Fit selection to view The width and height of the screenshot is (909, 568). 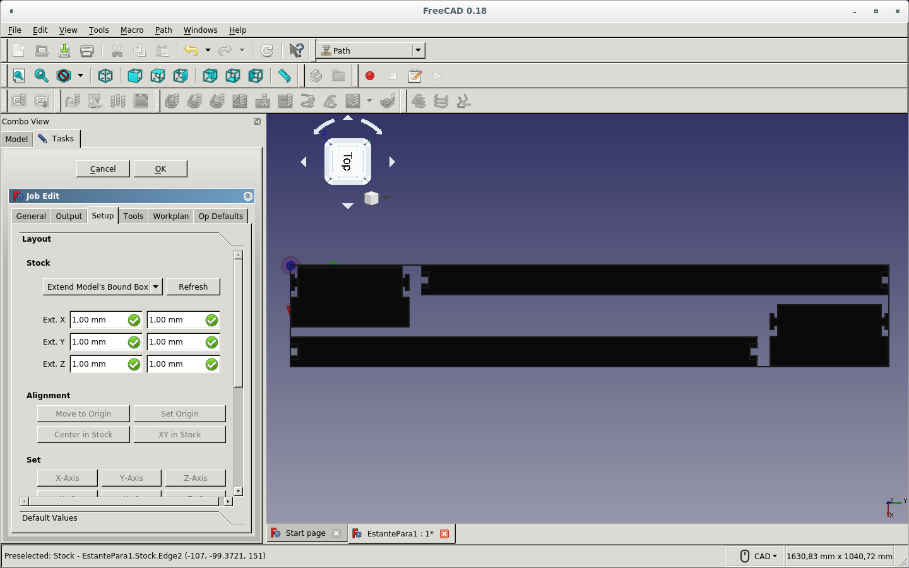42,76
